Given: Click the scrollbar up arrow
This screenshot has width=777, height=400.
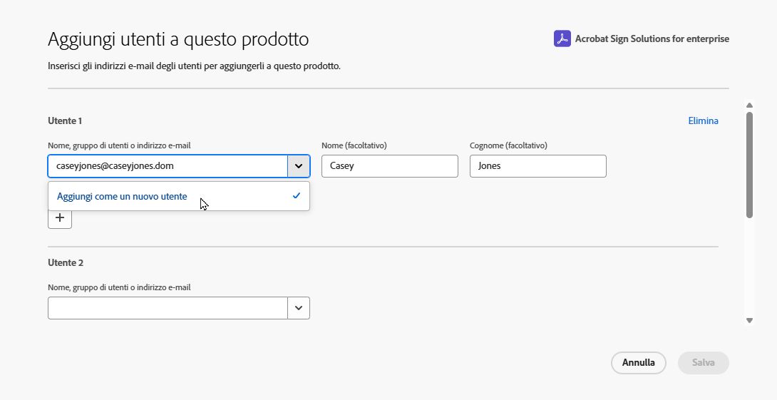Looking at the screenshot, I should pos(749,105).
